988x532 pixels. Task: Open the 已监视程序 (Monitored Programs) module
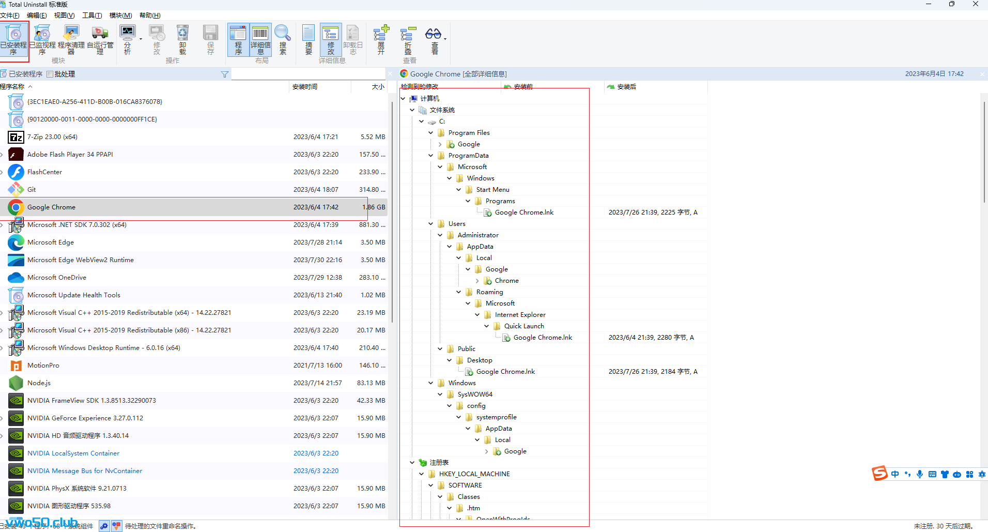[42, 39]
